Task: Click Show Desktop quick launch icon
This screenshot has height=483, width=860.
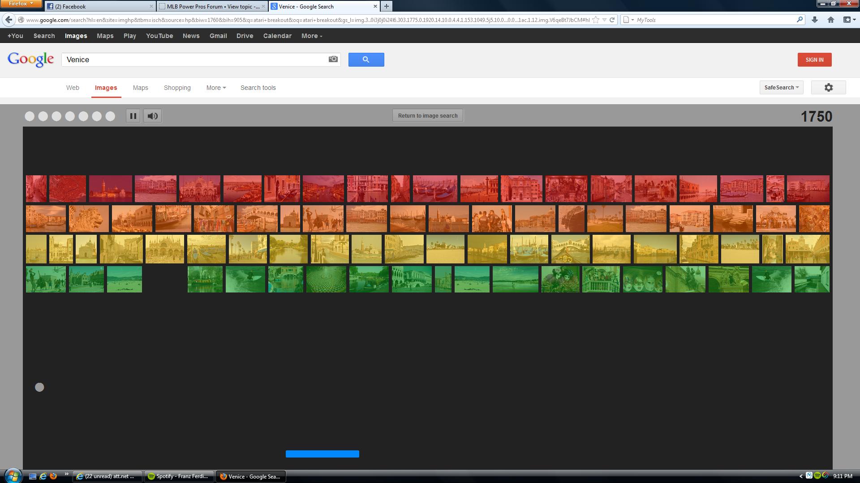Action: [x=32, y=476]
